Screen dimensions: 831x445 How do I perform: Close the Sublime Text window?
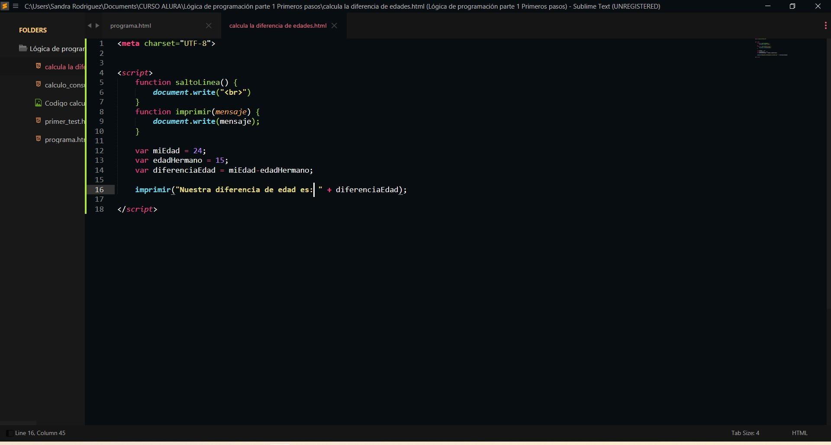818,6
